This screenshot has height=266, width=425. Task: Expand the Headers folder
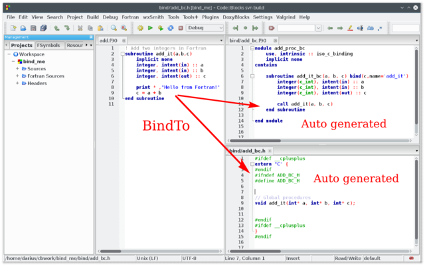(x=17, y=84)
